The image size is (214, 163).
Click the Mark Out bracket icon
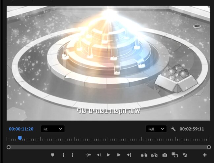(73, 155)
